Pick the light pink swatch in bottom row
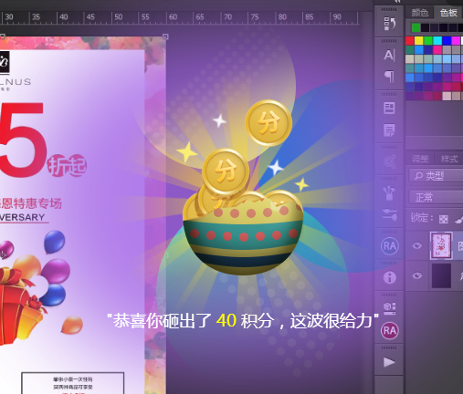The width and height of the screenshot is (463, 394). click(x=447, y=96)
